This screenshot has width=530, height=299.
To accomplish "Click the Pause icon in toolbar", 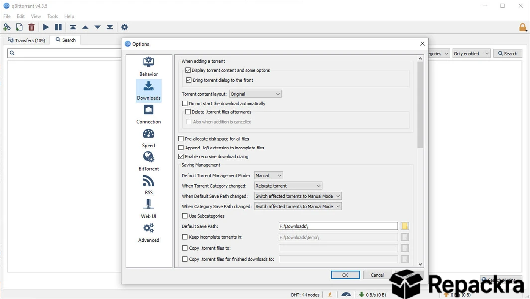I will (x=58, y=27).
